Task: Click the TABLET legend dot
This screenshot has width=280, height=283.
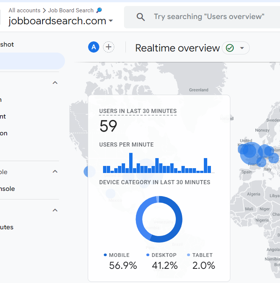Action: click(189, 255)
